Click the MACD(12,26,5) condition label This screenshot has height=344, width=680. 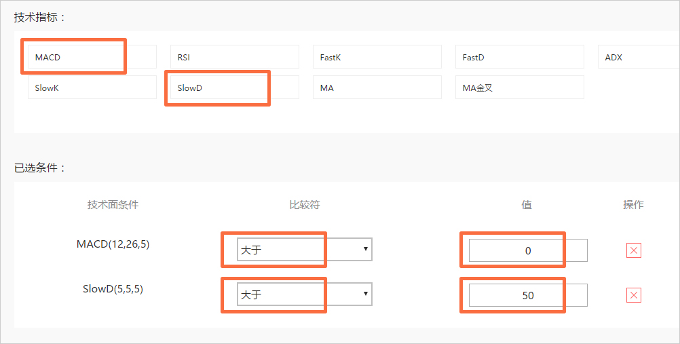pos(113,244)
